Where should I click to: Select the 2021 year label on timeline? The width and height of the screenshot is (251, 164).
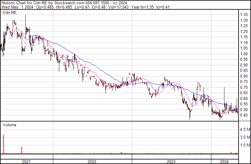27,161
